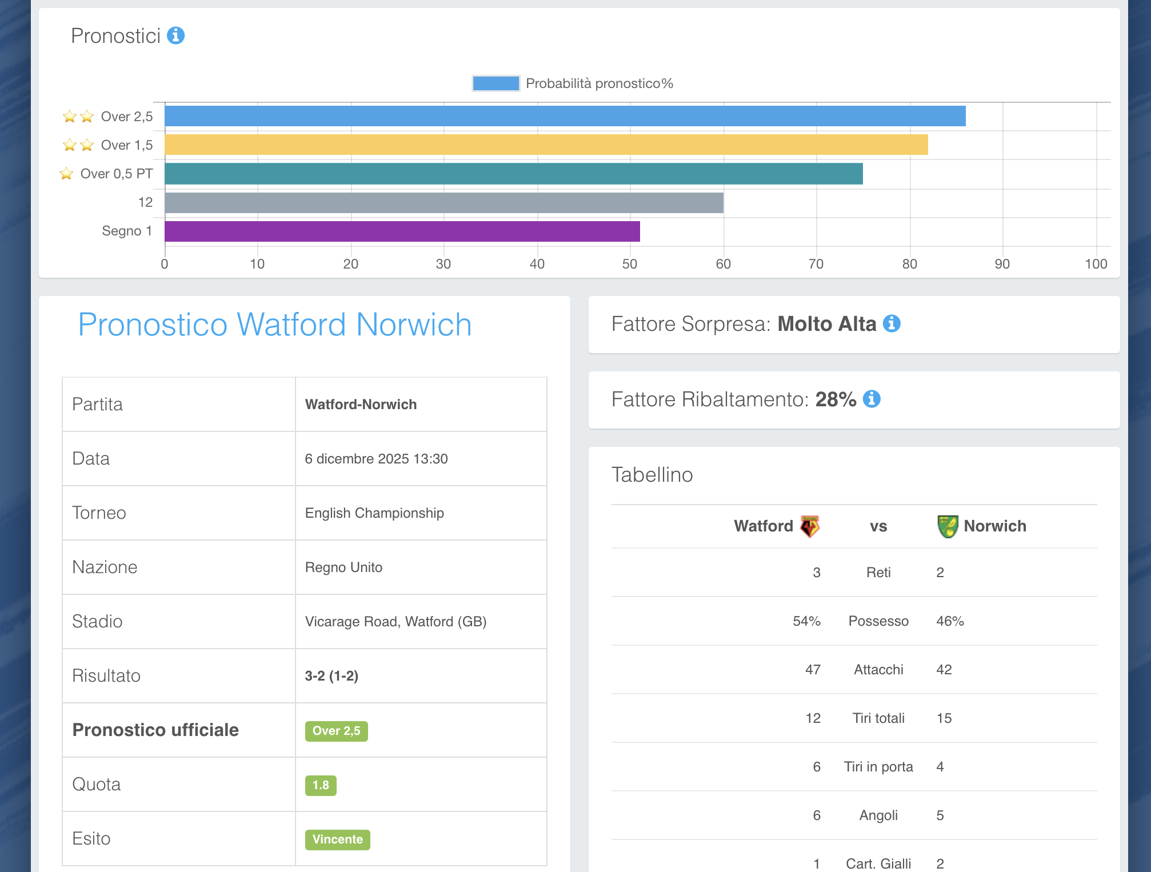Click the blue Over 2,5 bar
The width and height of the screenshot is (1151, 872).
pyautogui.click(x=565, y=116)
